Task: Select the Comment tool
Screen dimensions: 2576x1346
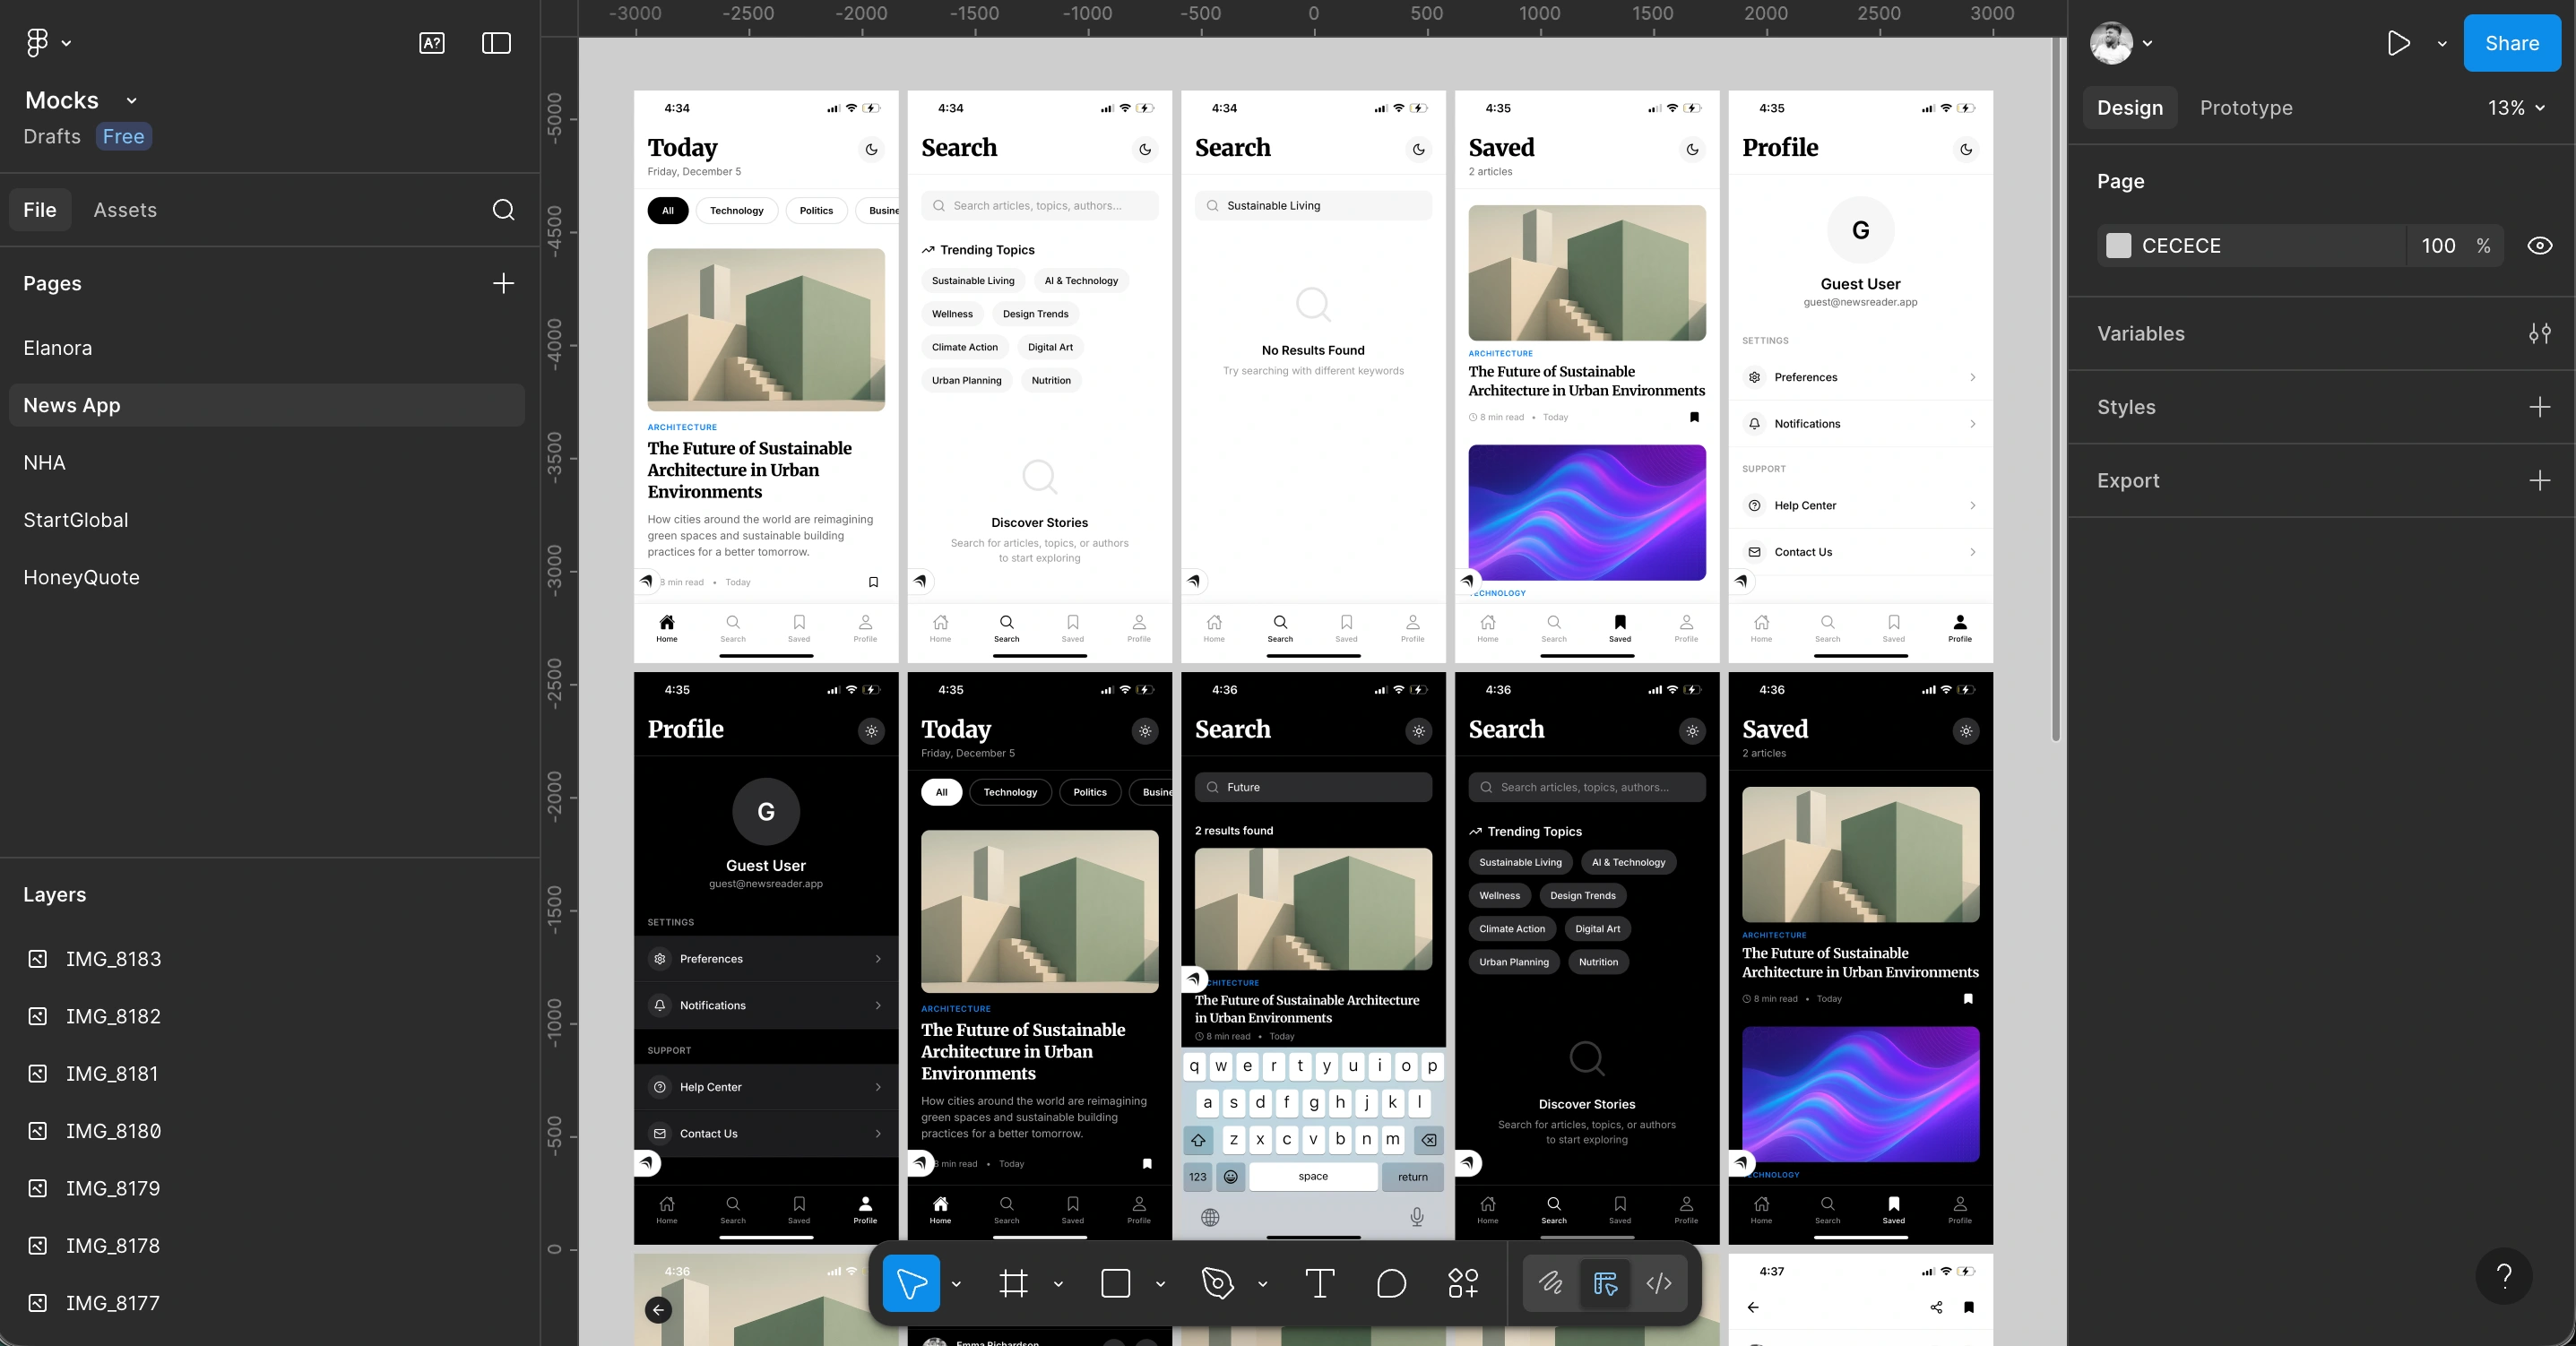Action: click(1391, 1283)
